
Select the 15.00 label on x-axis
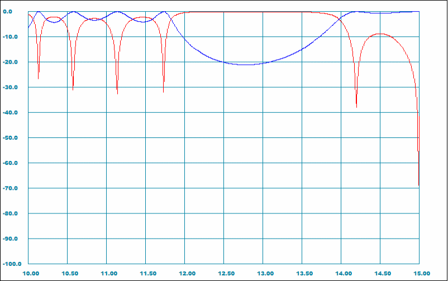[x=421, y=274]
